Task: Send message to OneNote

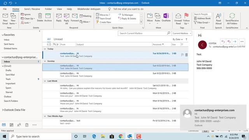Action: click(166, 17)
